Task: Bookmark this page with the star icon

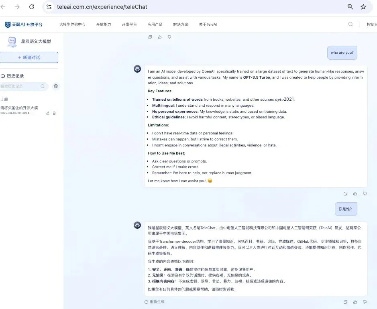Action: (x=363, y=7)
